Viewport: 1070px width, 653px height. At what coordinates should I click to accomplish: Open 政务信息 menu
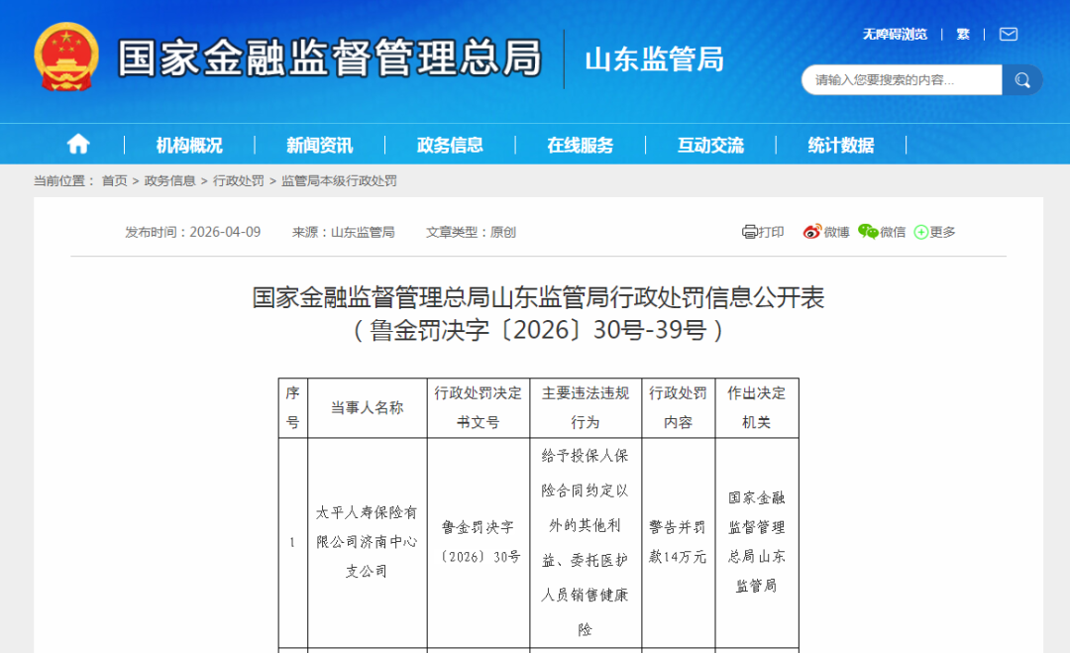(x=450, y=145)
